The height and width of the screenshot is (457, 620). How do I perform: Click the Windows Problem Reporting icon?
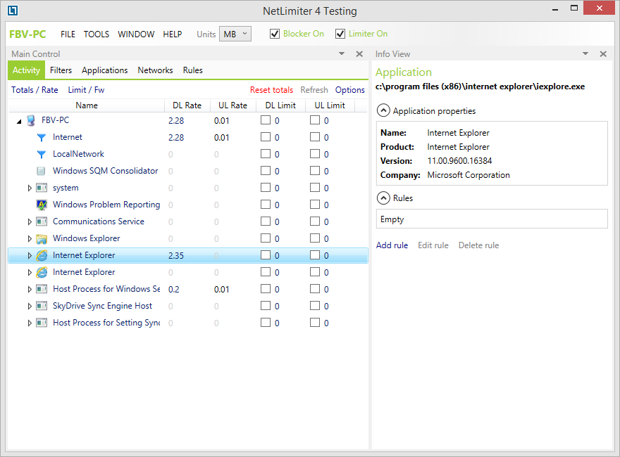point(42,205)
